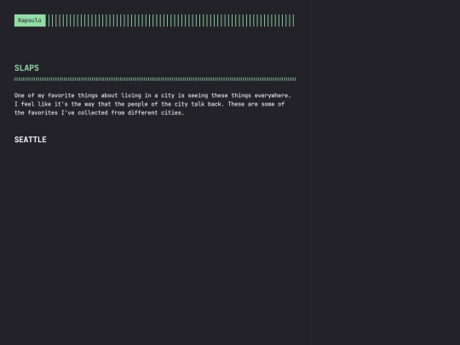This screenshot has height=345, width=460.
Task: Open the Kapsulo home link
Action: (30, 20)
